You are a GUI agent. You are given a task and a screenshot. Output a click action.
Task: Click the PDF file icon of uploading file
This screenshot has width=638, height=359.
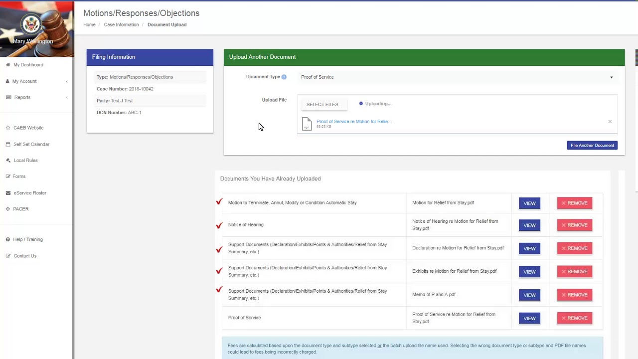click(307, 124)
